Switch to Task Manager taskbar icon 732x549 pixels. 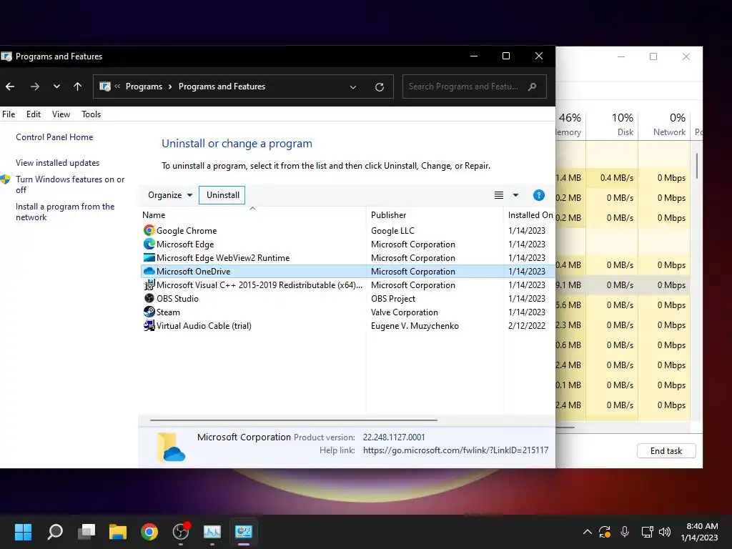pyautogui.click(x=212, y=532)
